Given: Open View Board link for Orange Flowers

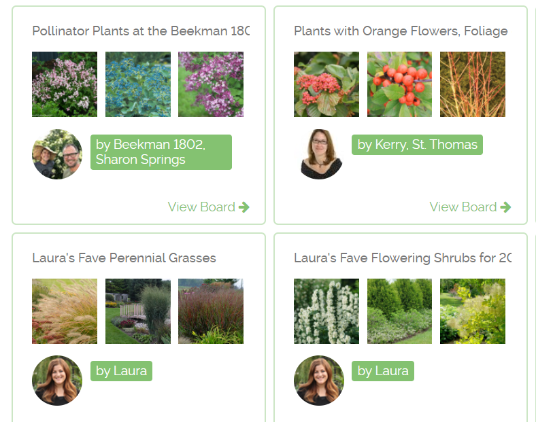Looking at the screenshot, I should pos(463,207).
